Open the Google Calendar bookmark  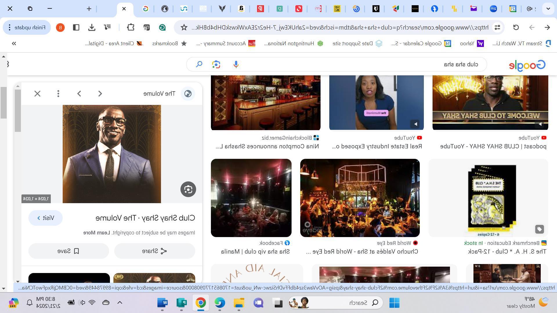click(421, 43)
